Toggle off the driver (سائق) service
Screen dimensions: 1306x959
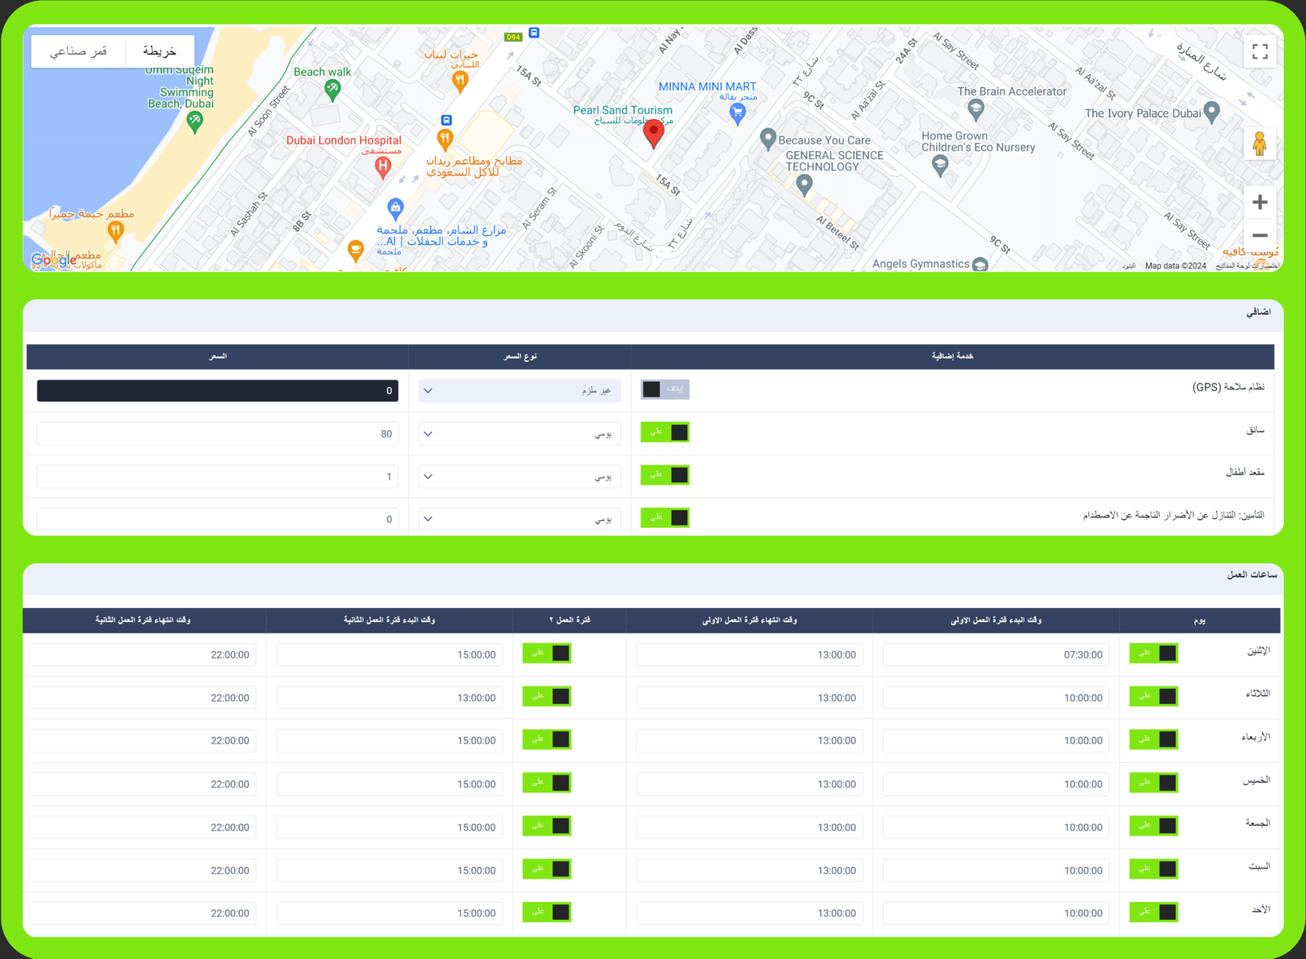click(664, 433)
